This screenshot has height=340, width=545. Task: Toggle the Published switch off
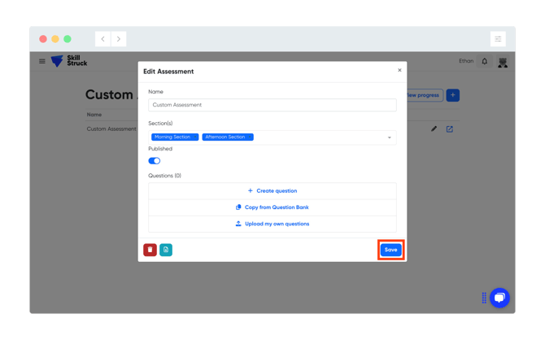tap(155, 160)
